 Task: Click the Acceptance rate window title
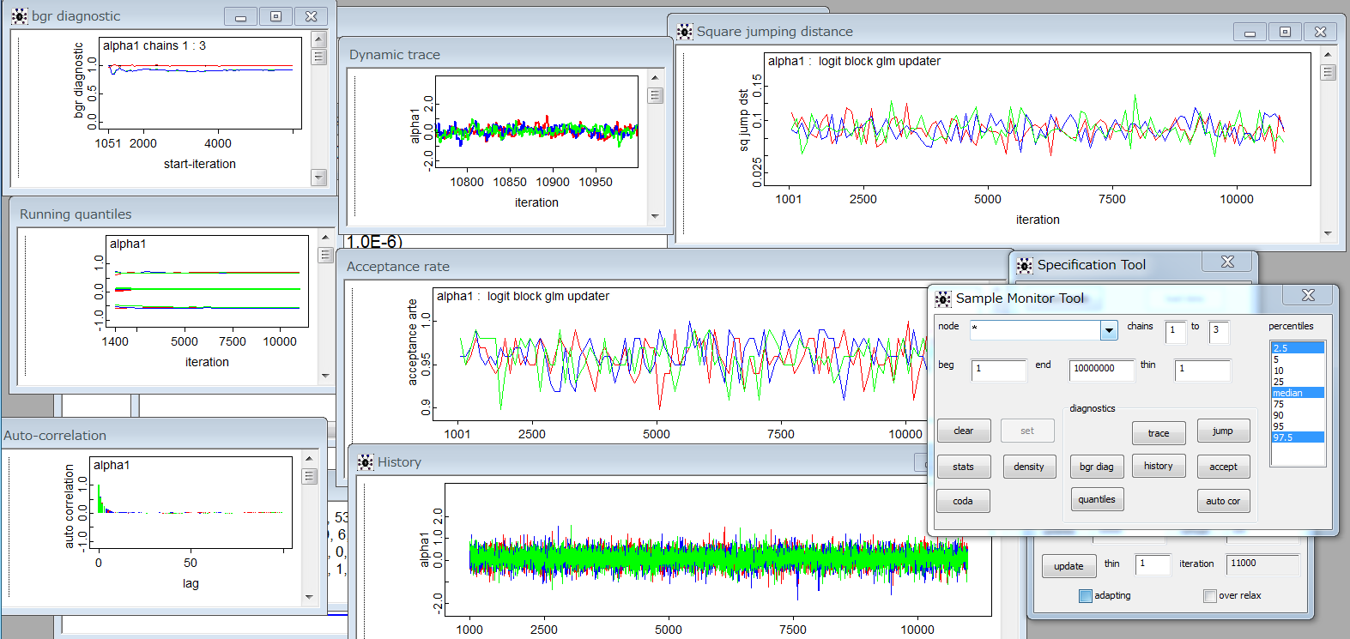coord(398,267)
